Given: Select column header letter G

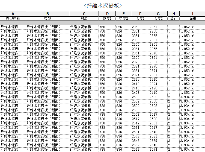Looking at the screenshot, I should tap(158, 14).
